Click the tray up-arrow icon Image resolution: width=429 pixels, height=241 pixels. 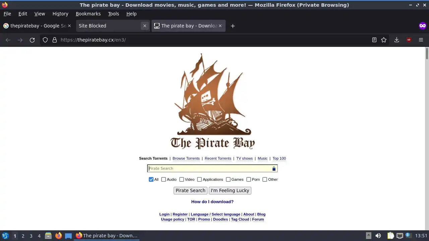coord(368,236)
